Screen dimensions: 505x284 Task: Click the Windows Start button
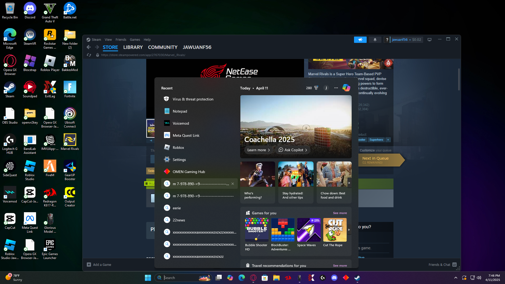click(x=148, y=278)
